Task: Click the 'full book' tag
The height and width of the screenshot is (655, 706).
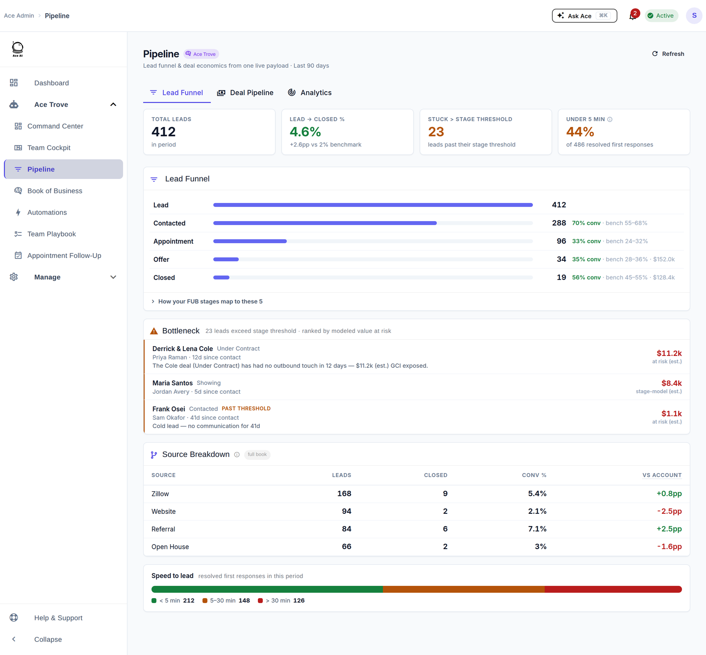Action: (257, 454)
